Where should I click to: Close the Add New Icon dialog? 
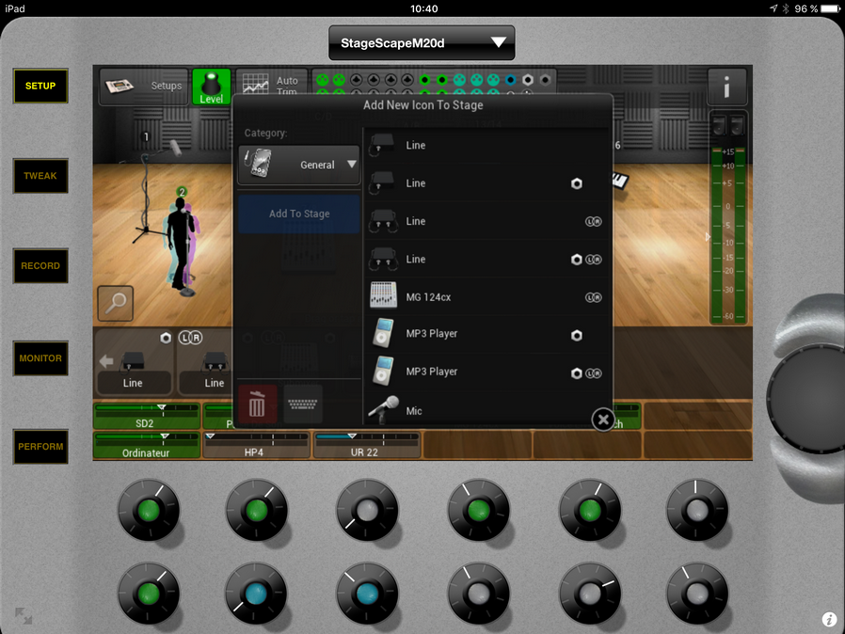pyautogui.click(x=603, y=420)
